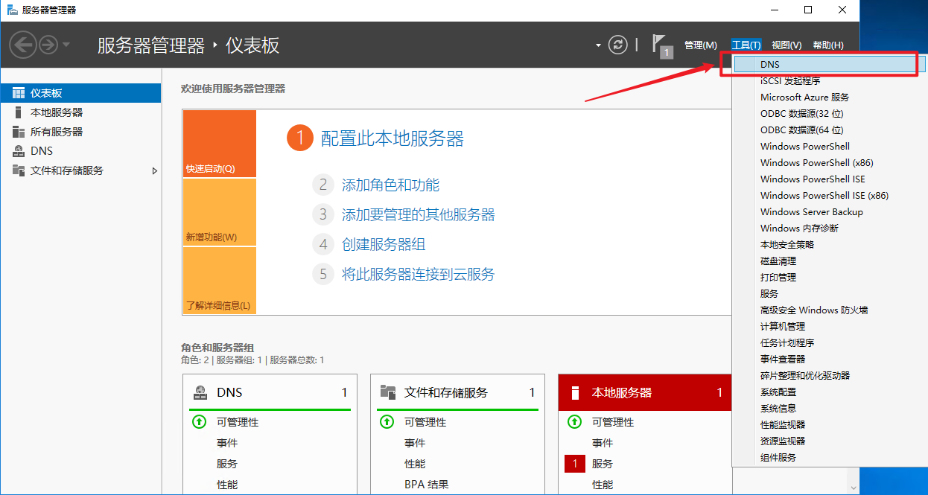The width and height of the screenshot is (928, 495).
Task: Open the small dropdown arrow before refresh
Action: [598, 45]
